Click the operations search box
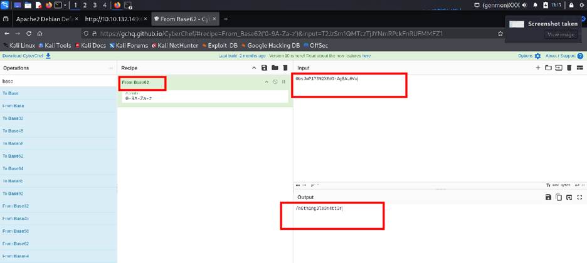The image size is (587, 263). 56,81
